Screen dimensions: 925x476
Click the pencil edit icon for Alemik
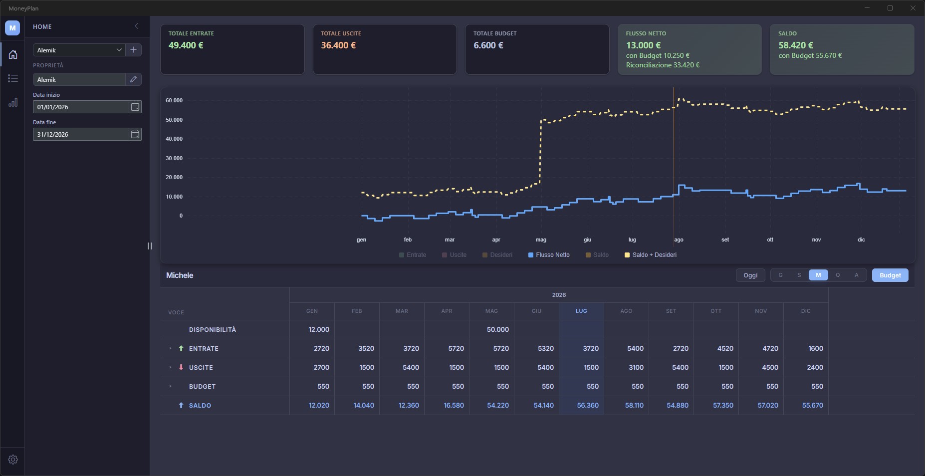tap(133, 79)
